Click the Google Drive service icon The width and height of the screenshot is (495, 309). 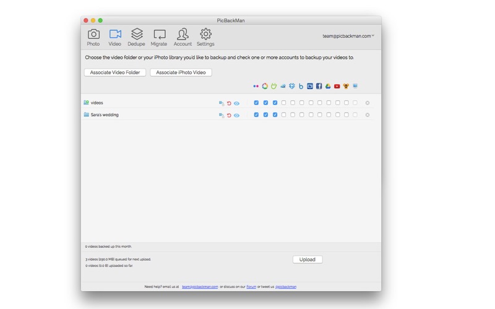coord(328,86)
